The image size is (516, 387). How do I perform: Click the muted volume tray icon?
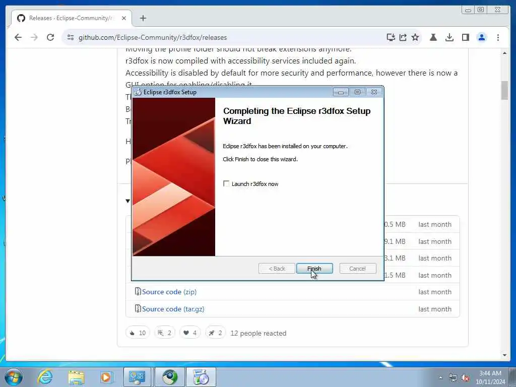[x=465, y=378]
